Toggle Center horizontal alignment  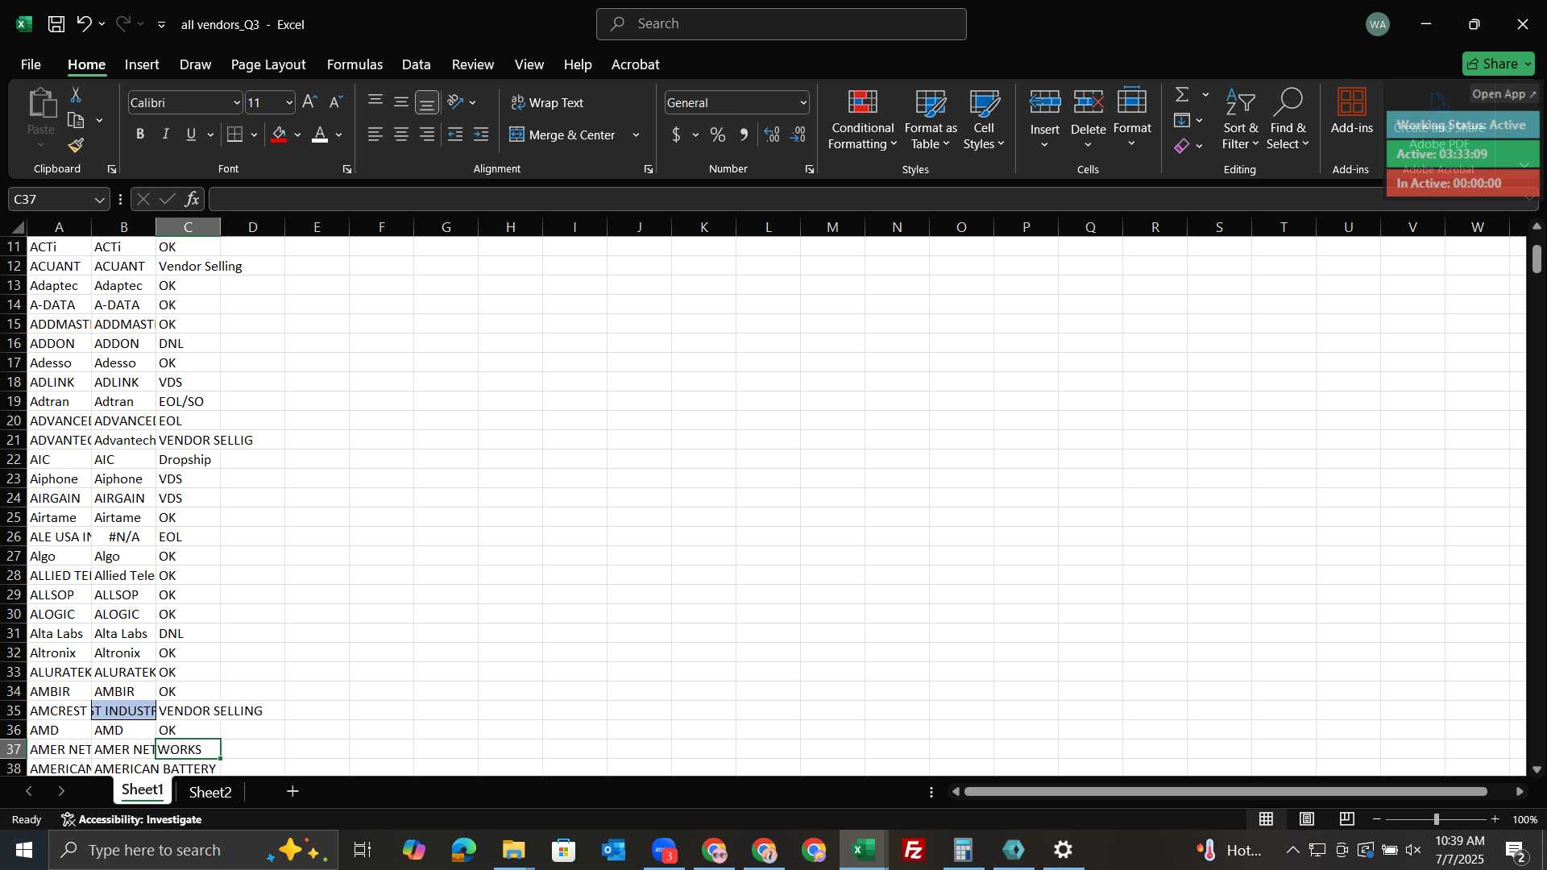point(401,135)
